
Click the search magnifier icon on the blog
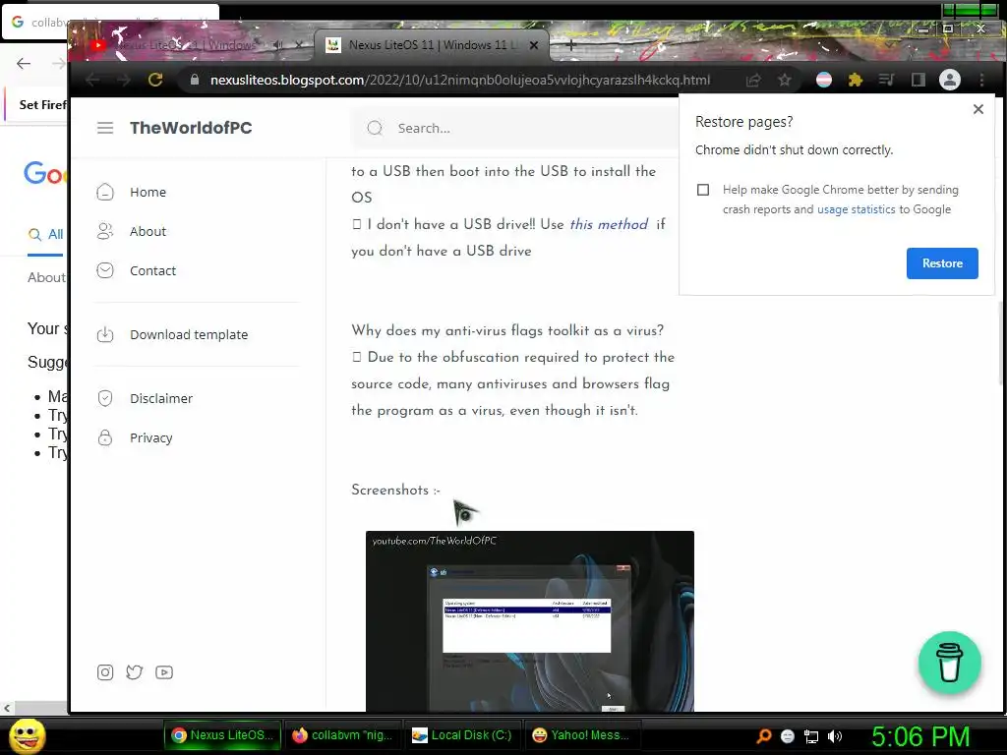(375, 128)
